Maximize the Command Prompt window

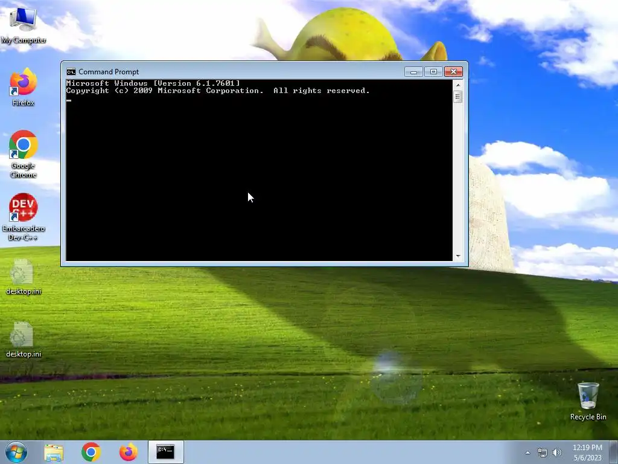[x=433, y=72]
